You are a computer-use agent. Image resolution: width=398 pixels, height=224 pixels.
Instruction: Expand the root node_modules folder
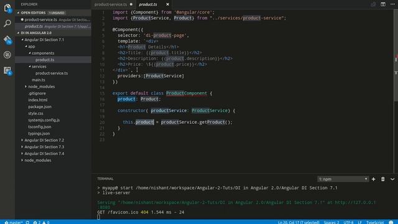[22, 161]
